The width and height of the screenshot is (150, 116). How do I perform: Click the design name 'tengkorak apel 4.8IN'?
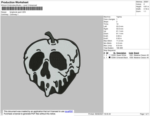click(18, 12)
